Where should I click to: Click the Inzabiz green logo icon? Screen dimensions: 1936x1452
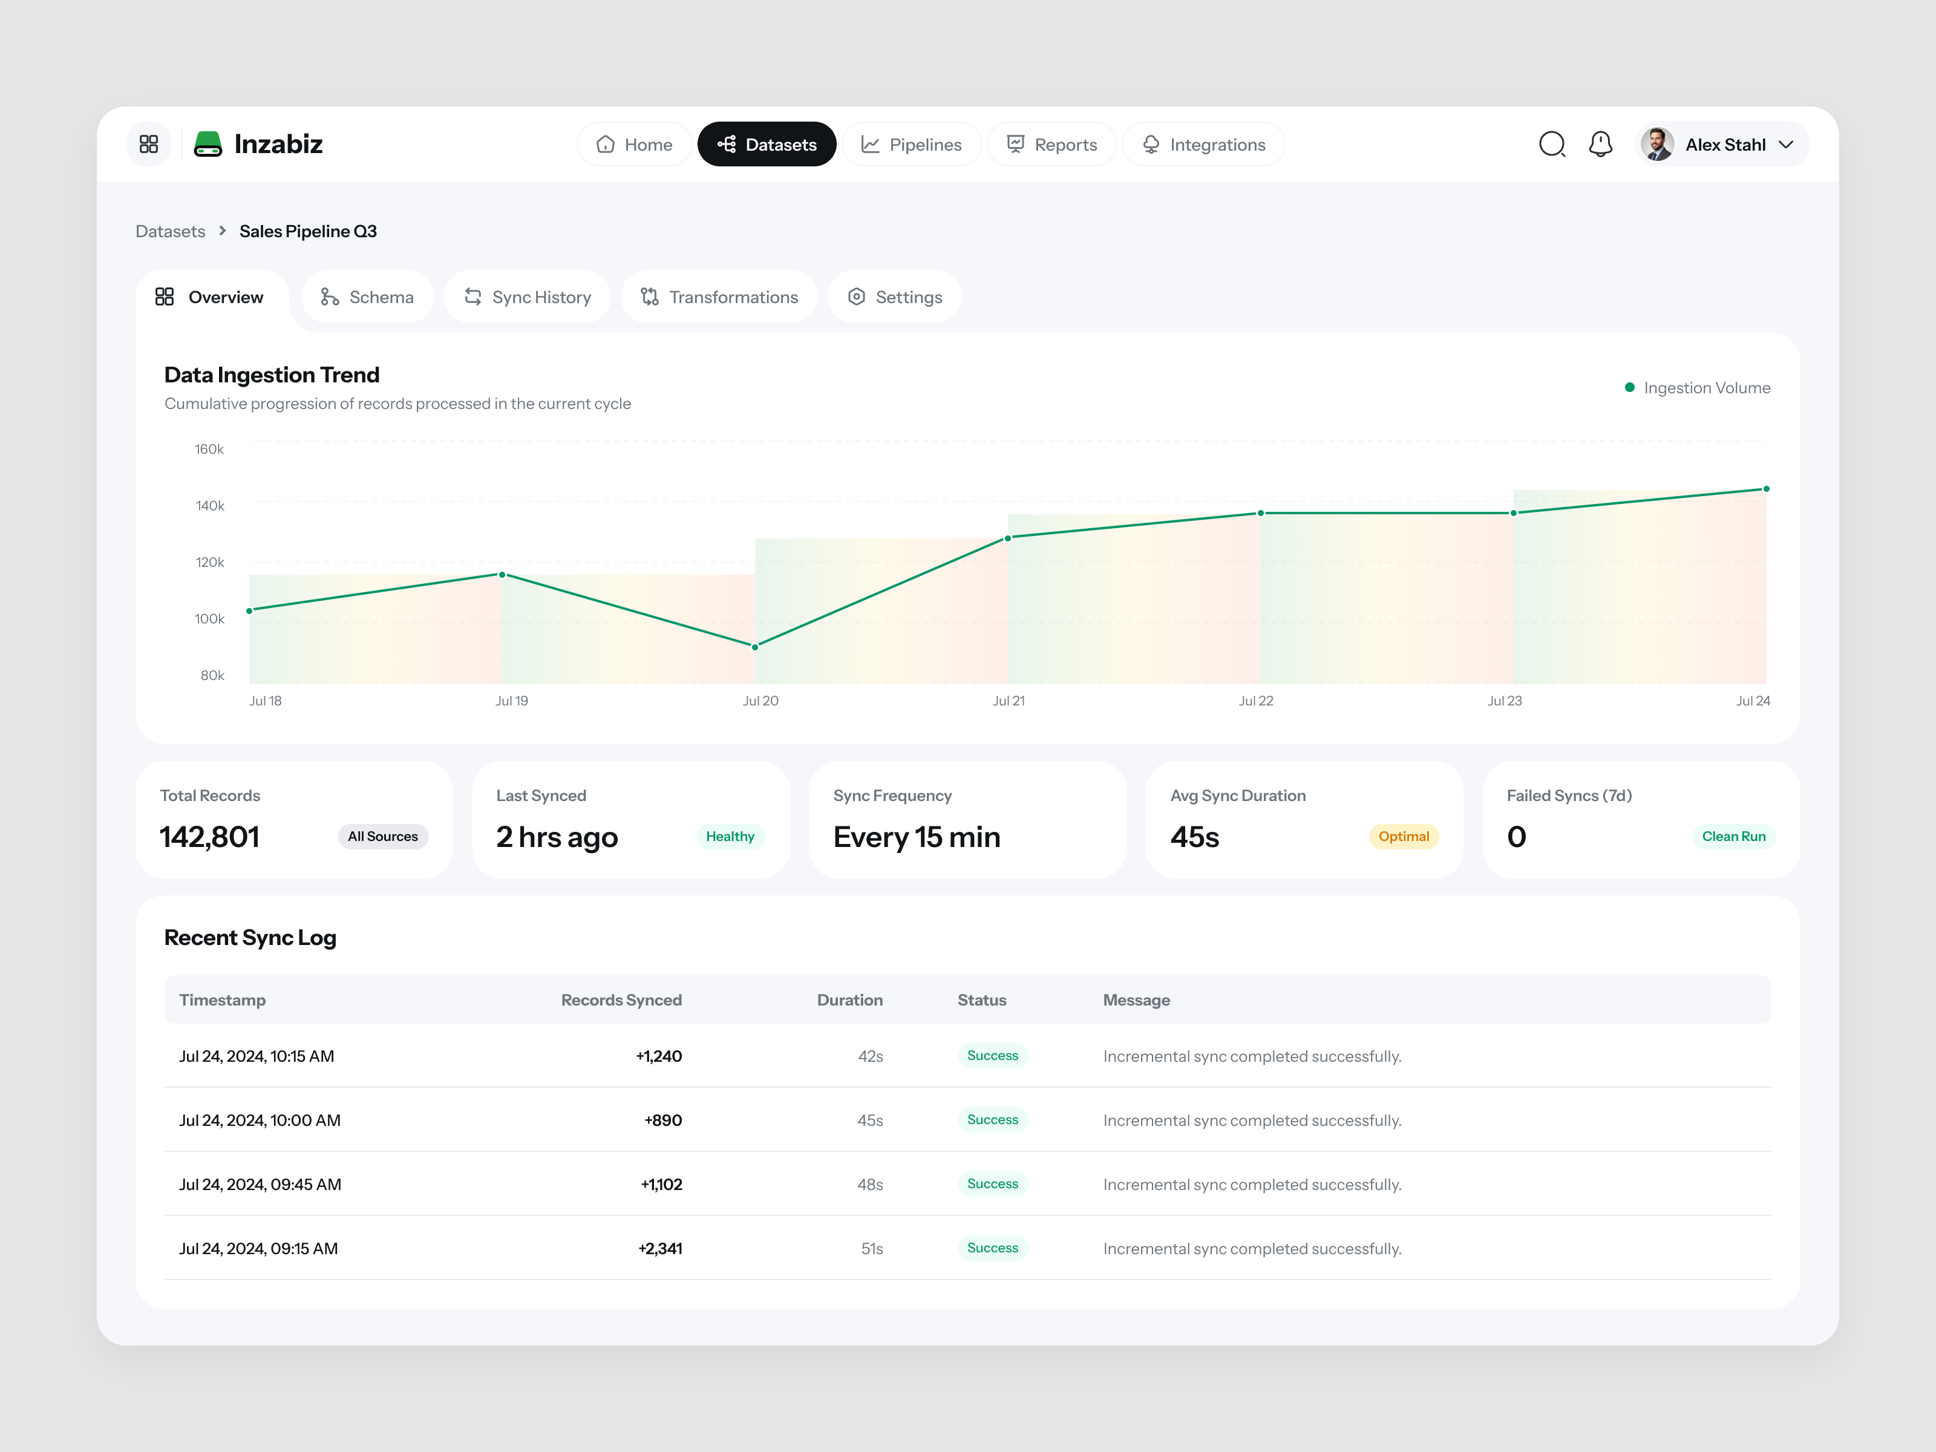208,145
